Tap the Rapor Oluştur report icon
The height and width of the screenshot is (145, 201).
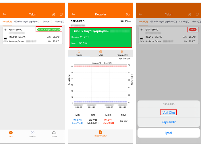coord(100,133)
